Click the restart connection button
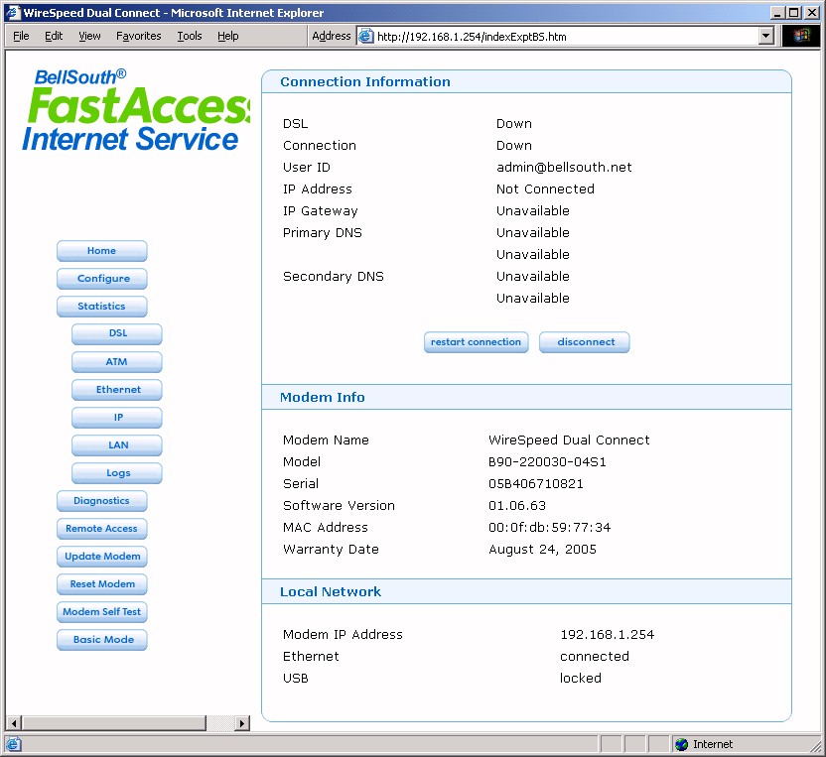Viewport: 826px width, 757px height. point(477,342)
